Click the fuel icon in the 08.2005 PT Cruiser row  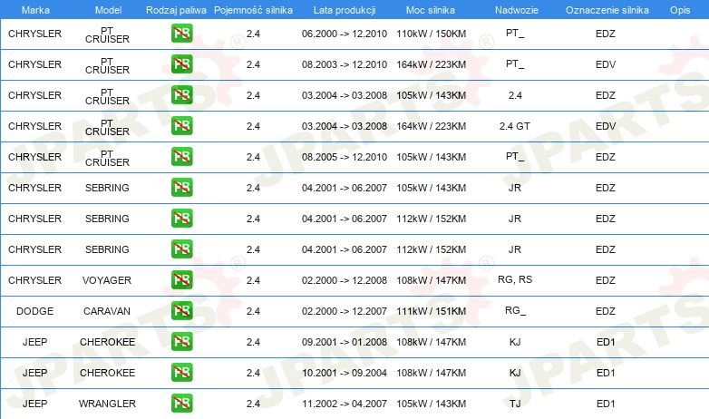click(181, 157)
